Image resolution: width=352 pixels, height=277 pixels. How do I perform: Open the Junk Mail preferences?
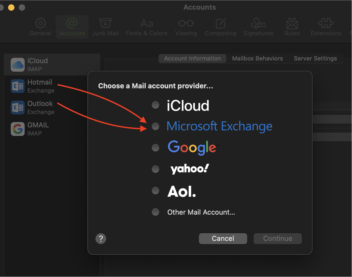(105, 27)
